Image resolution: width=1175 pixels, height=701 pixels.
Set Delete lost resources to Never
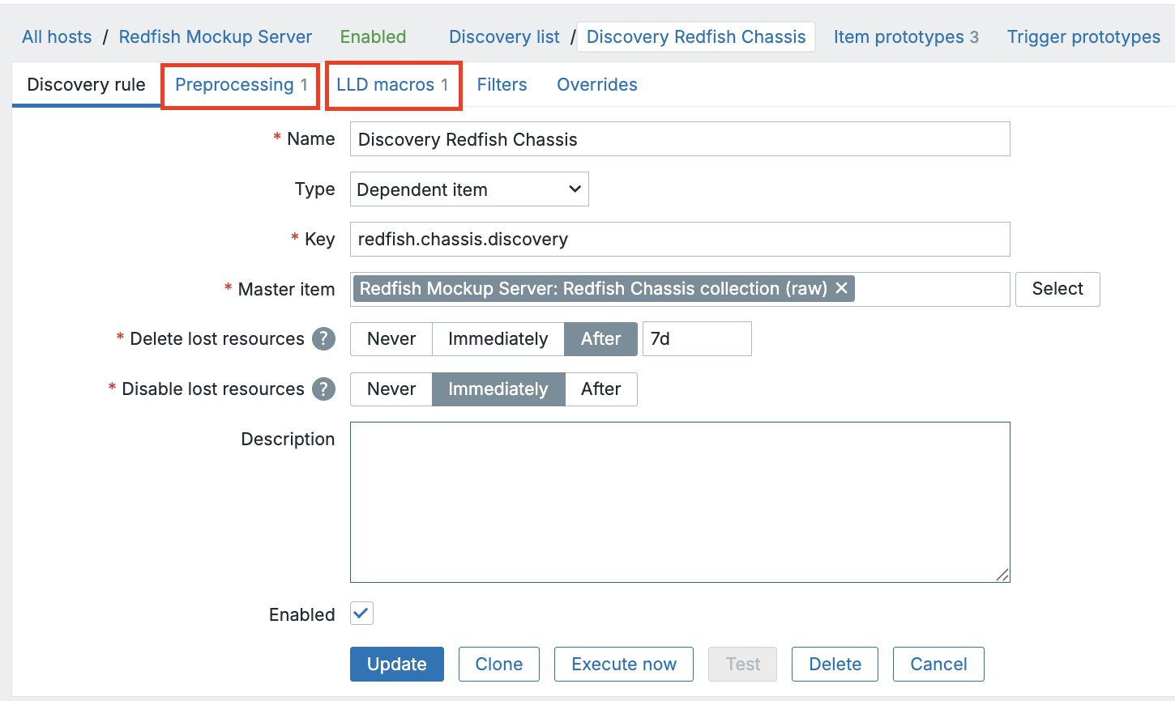click(x=391, y=338)
